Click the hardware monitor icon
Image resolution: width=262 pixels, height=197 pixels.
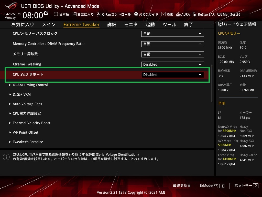point(220,24)
